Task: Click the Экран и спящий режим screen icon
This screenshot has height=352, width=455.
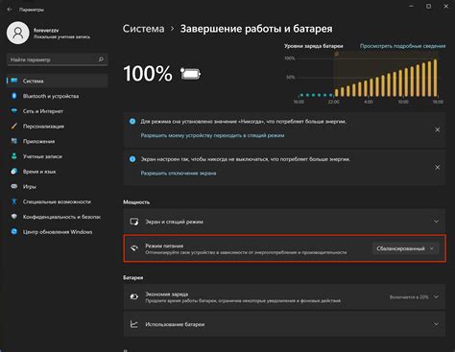Action: [134, 222]
